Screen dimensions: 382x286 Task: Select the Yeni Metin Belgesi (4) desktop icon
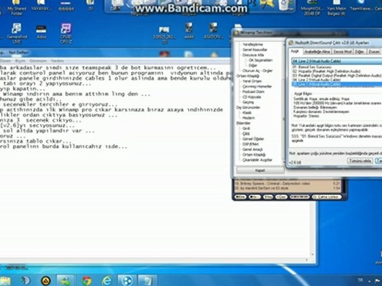click(x=336, y=8)
